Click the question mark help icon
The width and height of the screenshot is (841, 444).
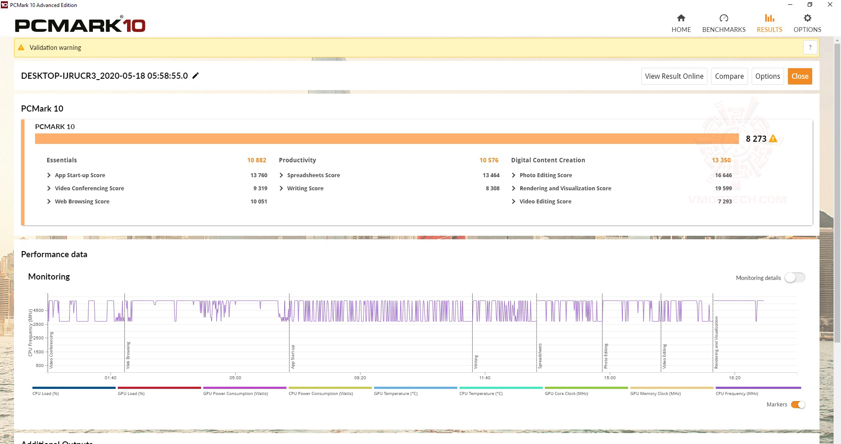pos(810,47)
